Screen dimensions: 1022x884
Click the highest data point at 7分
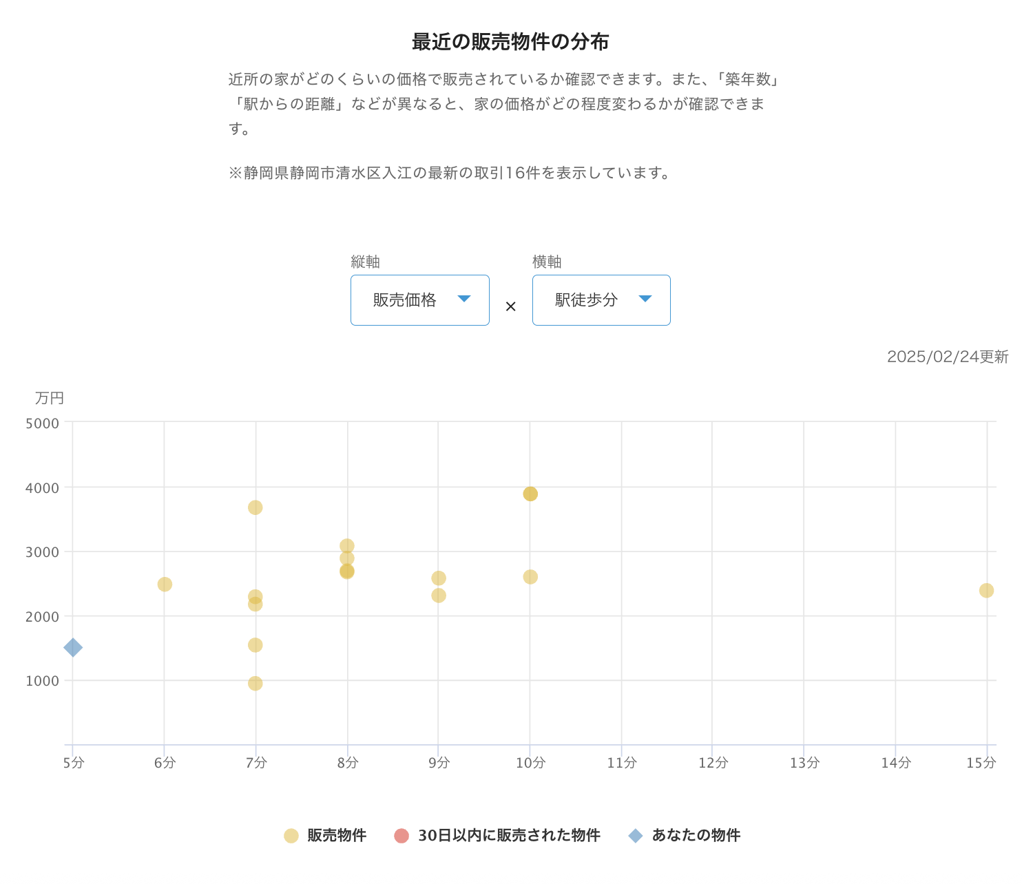point(255,507)
